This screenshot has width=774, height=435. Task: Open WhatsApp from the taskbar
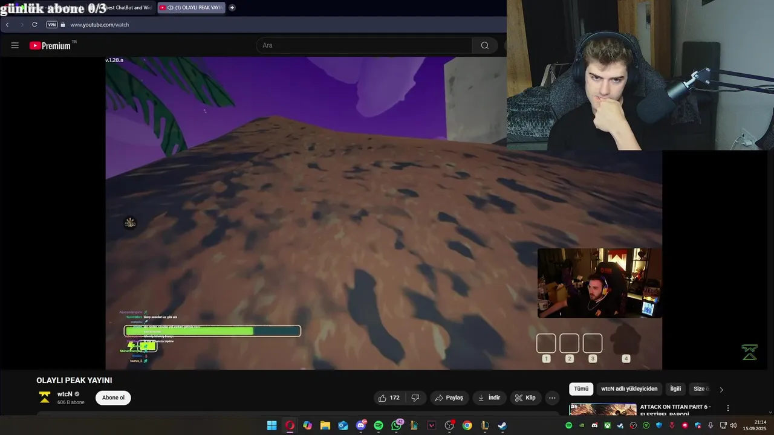[397, 425]
